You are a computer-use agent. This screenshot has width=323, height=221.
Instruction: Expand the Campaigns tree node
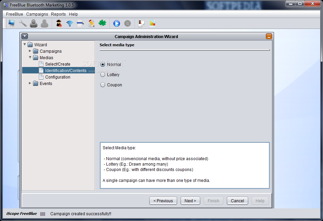30,51
